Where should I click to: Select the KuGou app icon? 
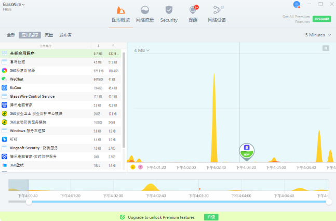(4, 88)
